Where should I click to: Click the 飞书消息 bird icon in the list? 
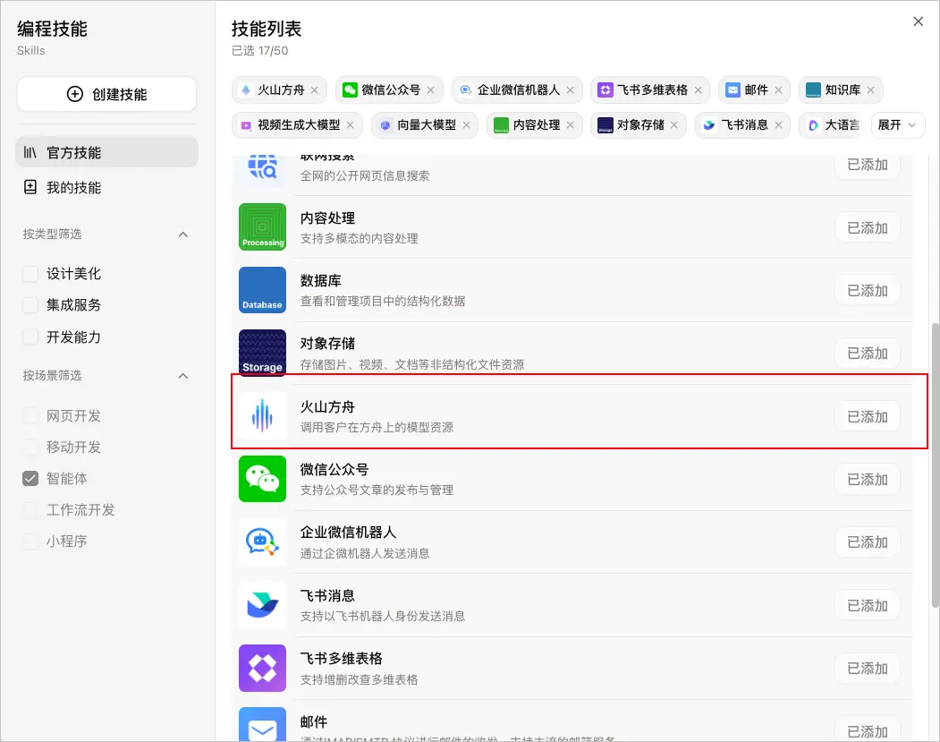(262, 605)
